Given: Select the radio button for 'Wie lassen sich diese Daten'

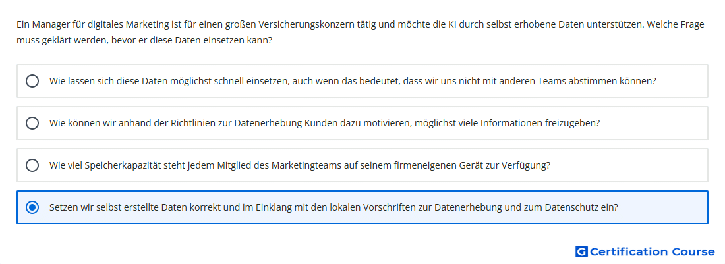Looking at the screenshot, I should click(x=32, y=81).
